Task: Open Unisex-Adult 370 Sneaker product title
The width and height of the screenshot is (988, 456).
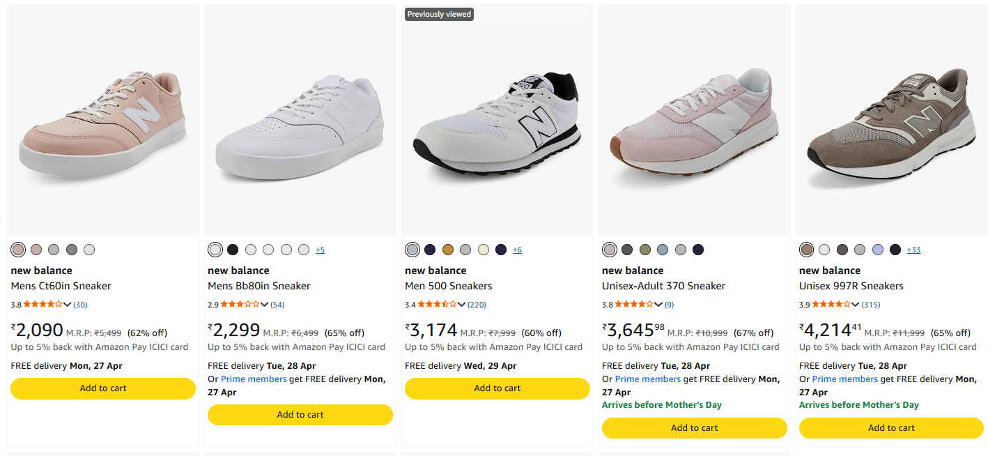Action: pyautogui.click(x=663, y=286)
